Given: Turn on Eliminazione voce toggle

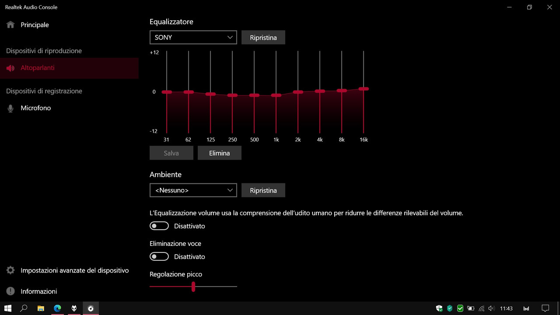Looking at the screenshot, I should pos(159,256).
